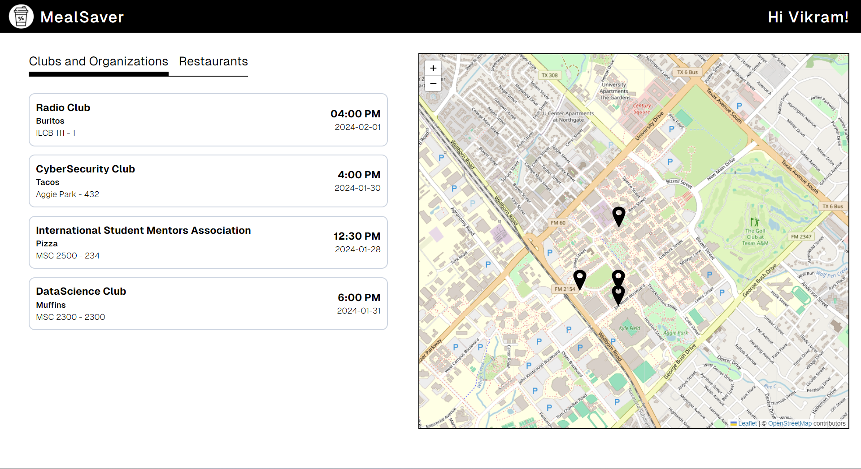Select the map marker near Ross Street

(619, 217)
